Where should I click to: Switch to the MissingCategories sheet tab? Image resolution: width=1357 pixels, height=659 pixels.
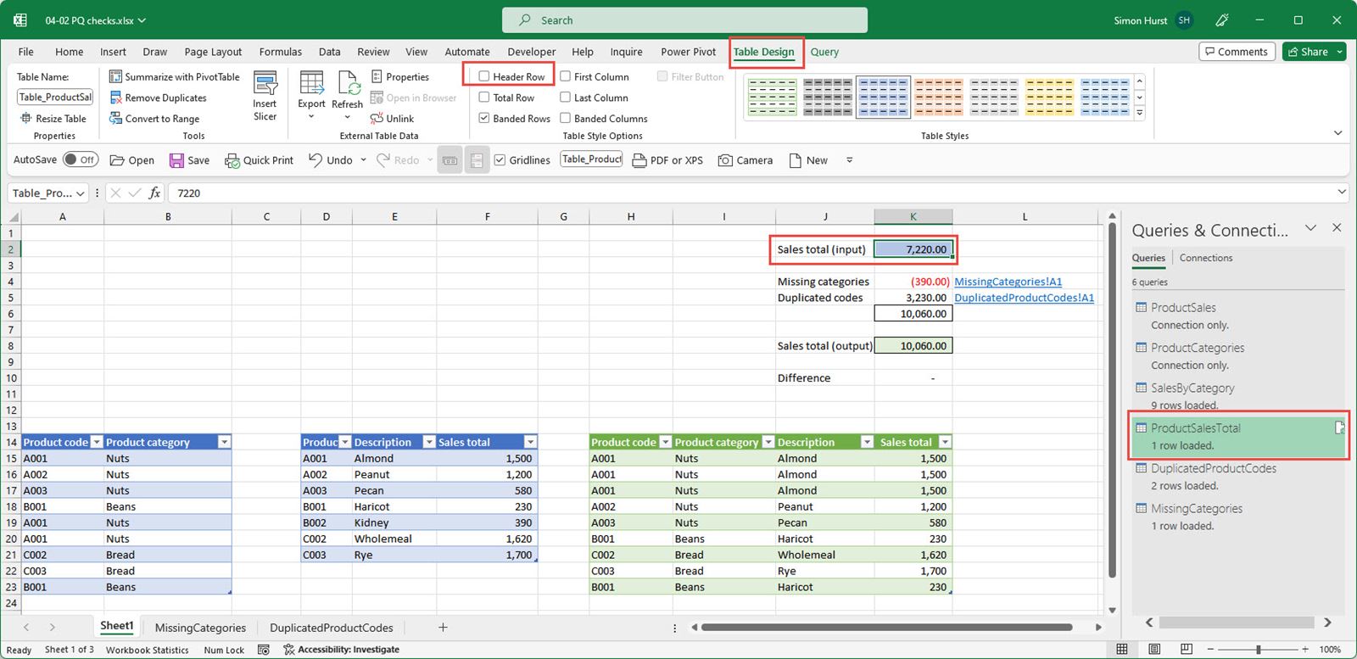(200, 628)
